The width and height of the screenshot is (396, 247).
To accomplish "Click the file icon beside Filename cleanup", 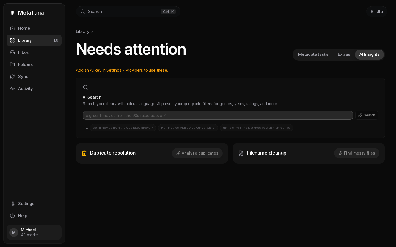I will click(241, 153).
